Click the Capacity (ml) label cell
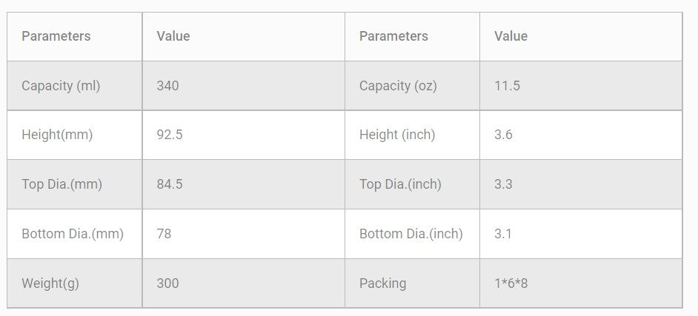 pos(61,86)
